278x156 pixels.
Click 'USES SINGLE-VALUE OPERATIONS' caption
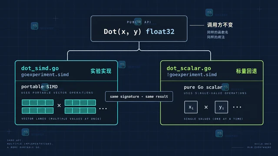215,93
